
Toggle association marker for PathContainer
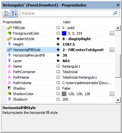pyautogui.click(x=58, y=72)
